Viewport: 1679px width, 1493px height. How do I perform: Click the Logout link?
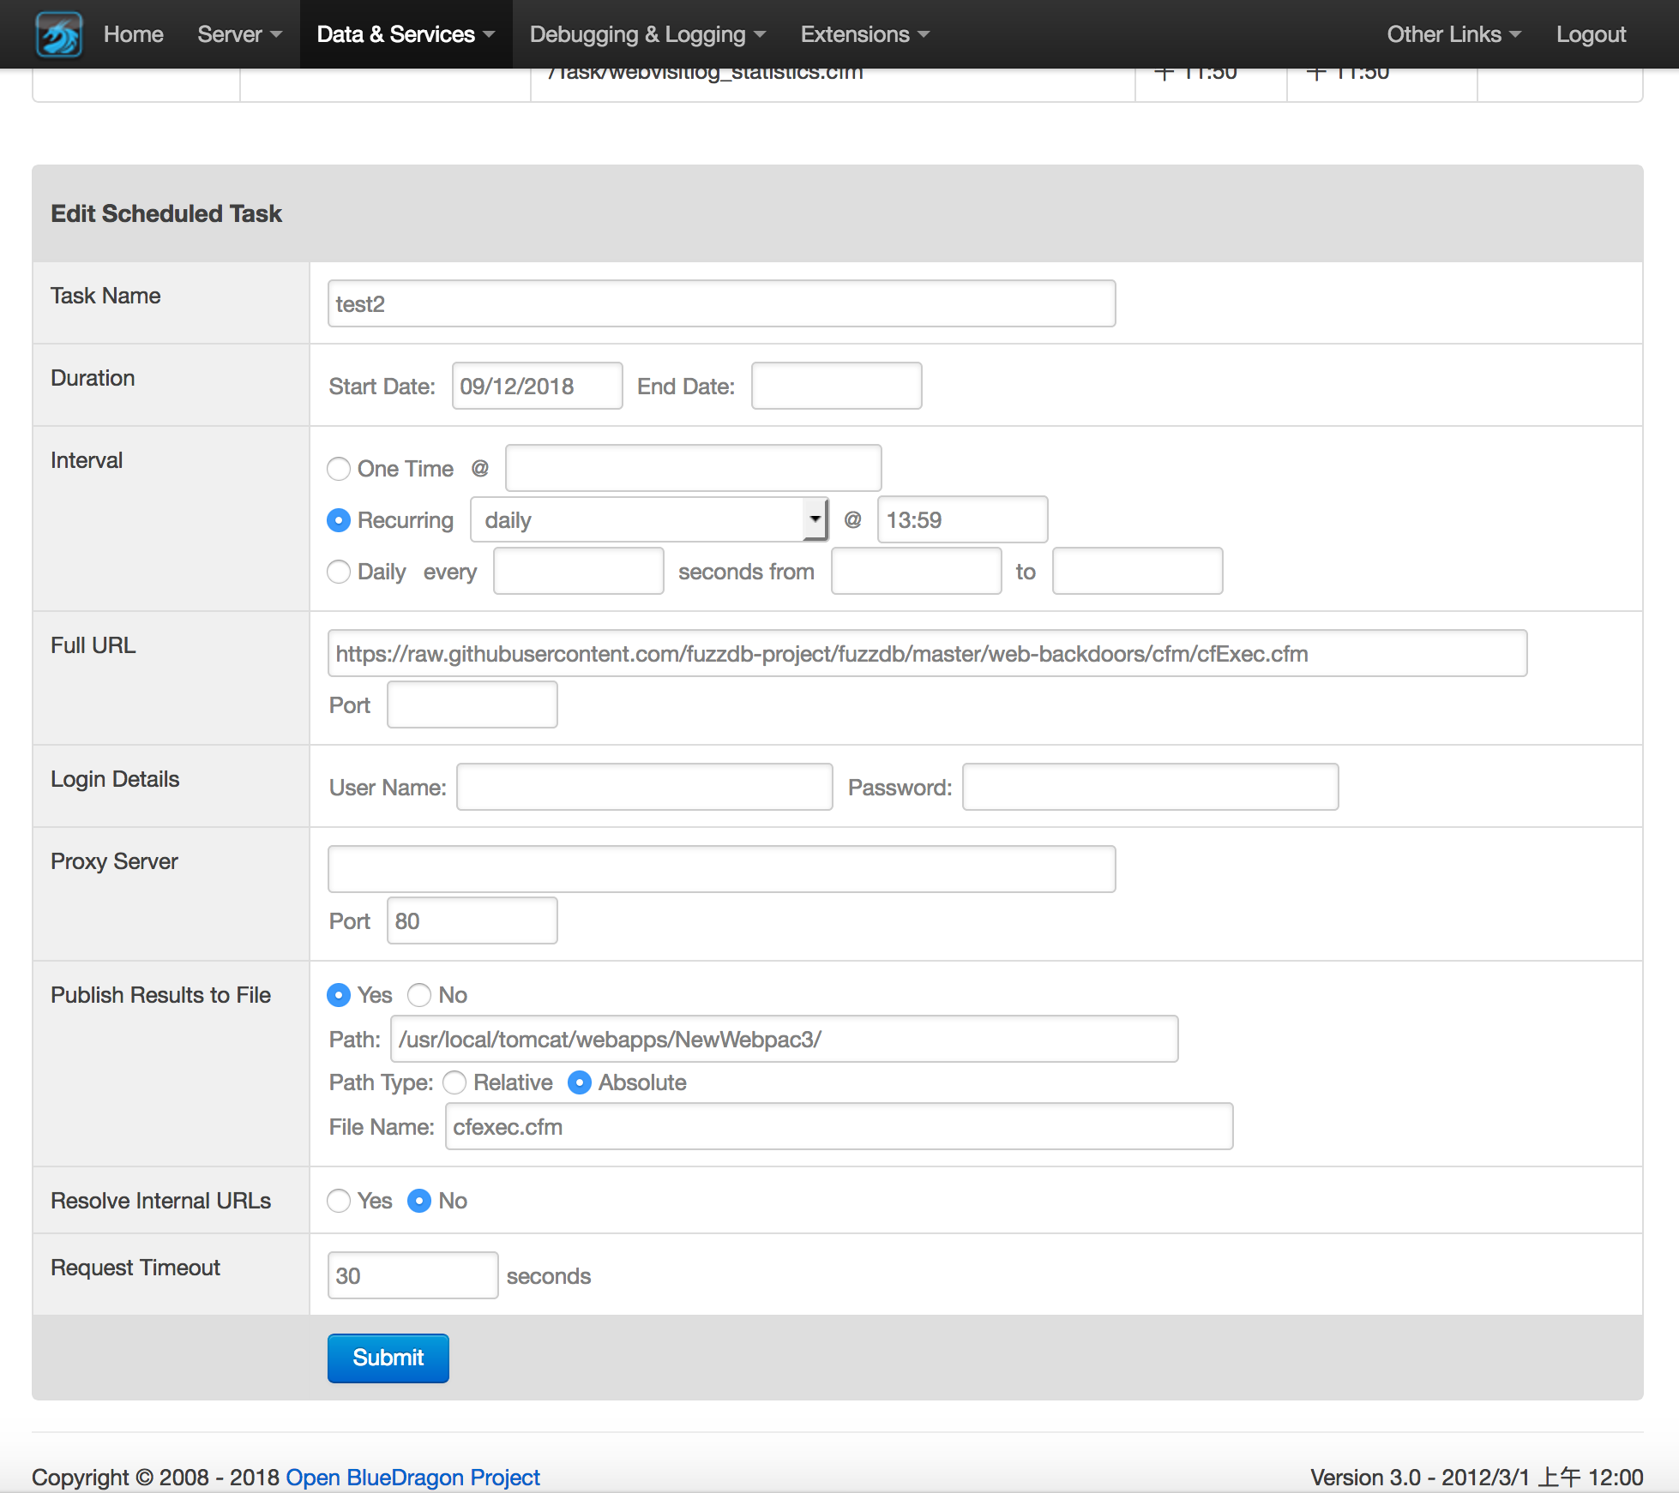tap(1591, 34)
